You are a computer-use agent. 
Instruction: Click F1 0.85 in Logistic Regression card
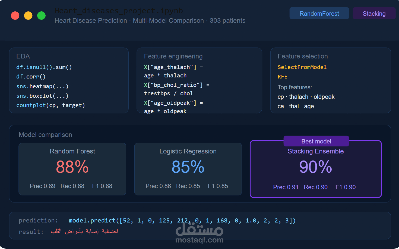(218, 186)
